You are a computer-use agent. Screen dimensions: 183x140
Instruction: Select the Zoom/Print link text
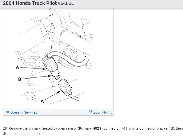pos(103,112)
